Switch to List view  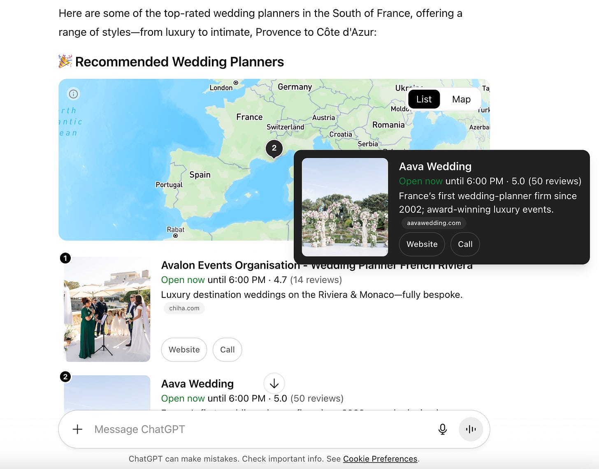click(x=424, y=99)
